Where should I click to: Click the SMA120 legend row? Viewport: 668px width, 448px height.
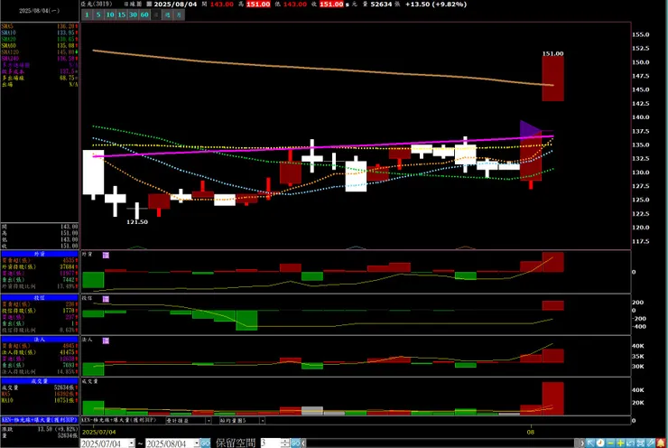coord(40,52)
